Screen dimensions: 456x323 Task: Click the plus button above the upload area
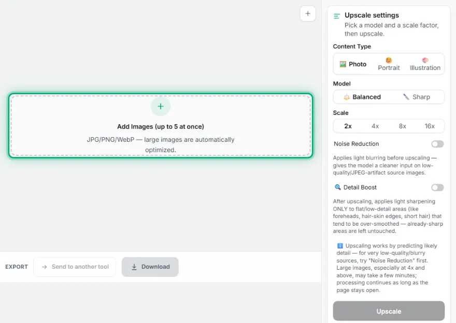(x=308, y=13)
